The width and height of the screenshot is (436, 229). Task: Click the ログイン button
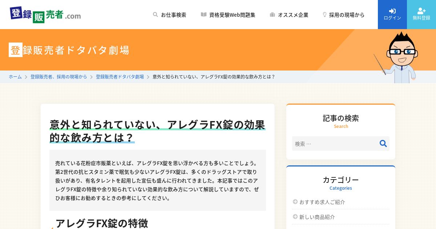(x=392, y=15)
